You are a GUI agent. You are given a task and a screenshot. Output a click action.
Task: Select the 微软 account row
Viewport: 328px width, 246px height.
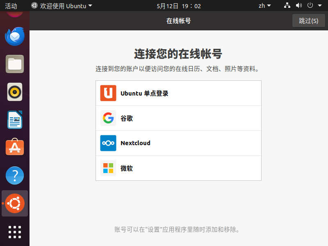point(178,168)
